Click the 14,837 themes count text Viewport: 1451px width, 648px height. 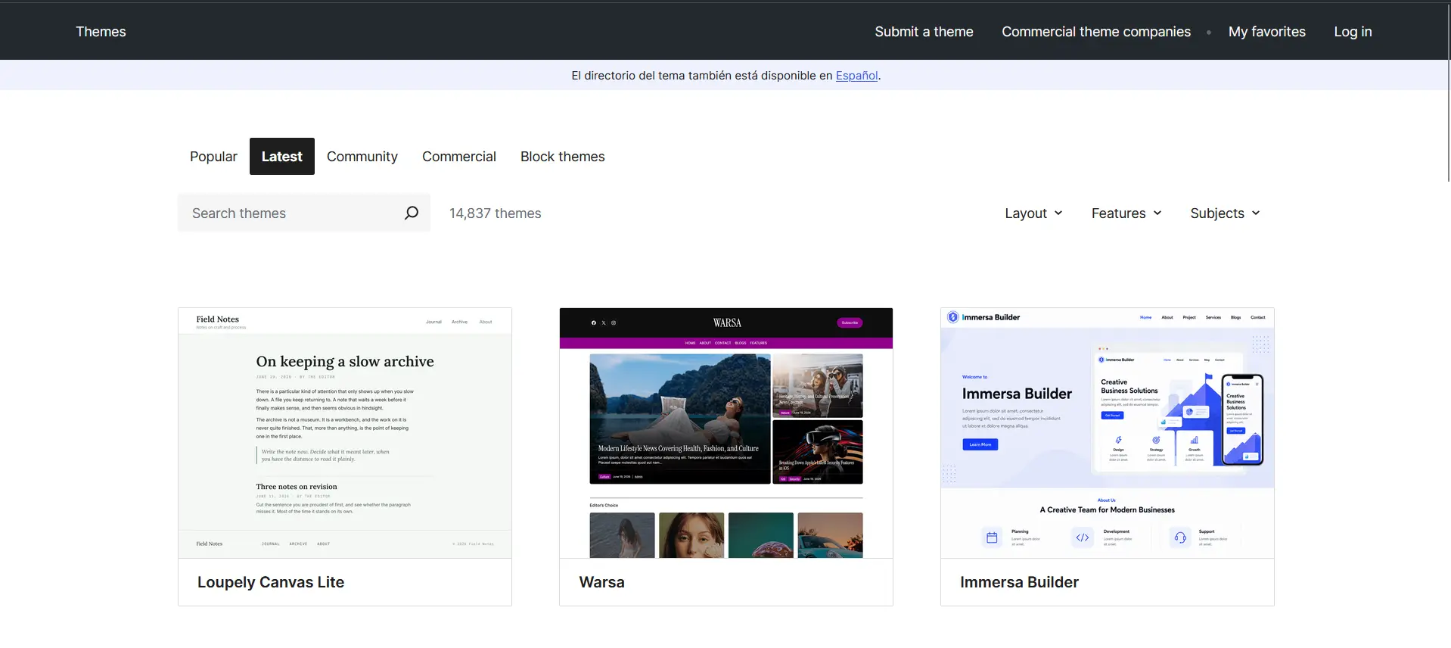pos(496,213)
